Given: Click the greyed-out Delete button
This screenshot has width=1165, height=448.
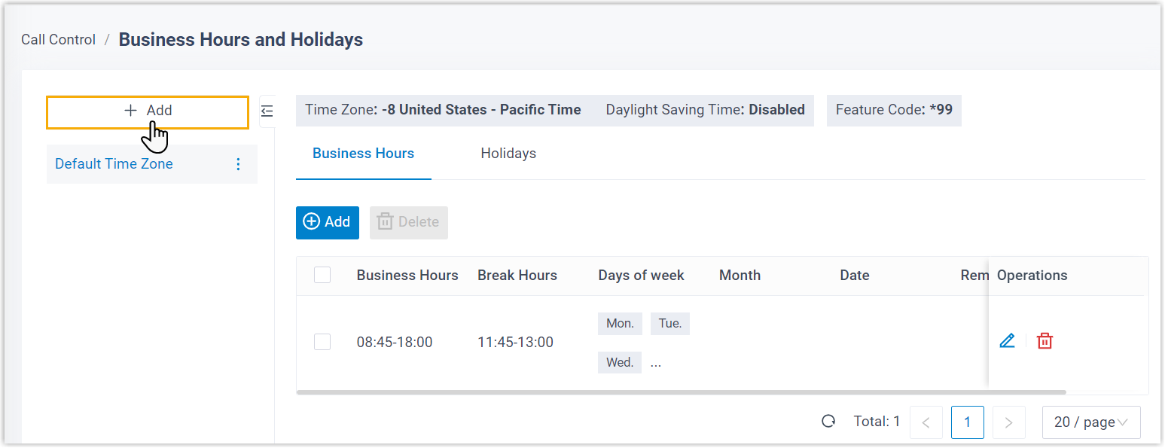Looking at the screenshot, I should pyautogui.click(x=409, y=222).
